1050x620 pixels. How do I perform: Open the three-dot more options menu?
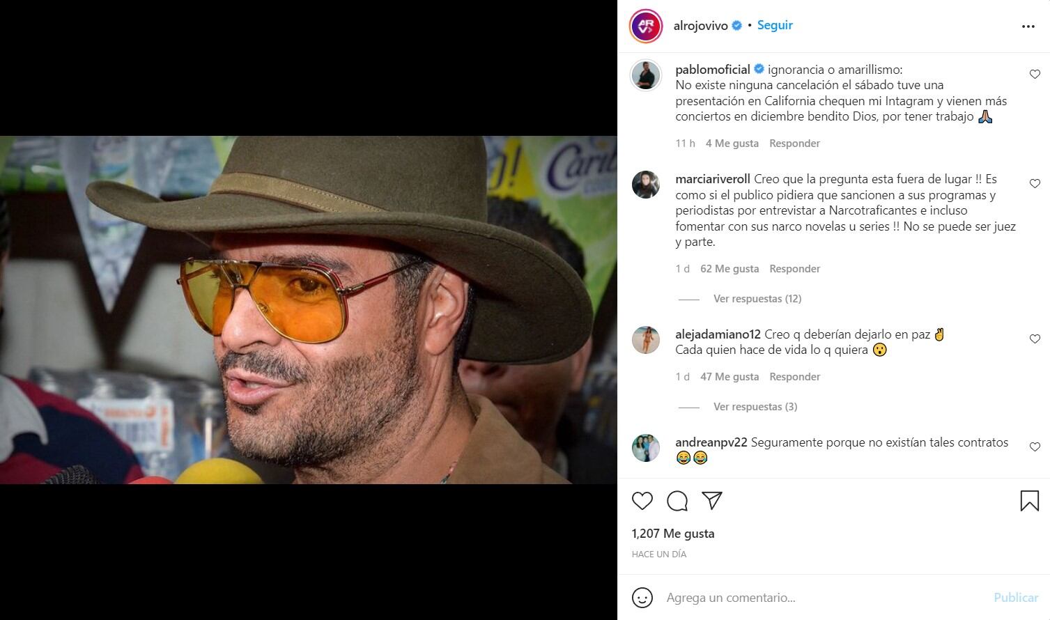coord(1028,26)
